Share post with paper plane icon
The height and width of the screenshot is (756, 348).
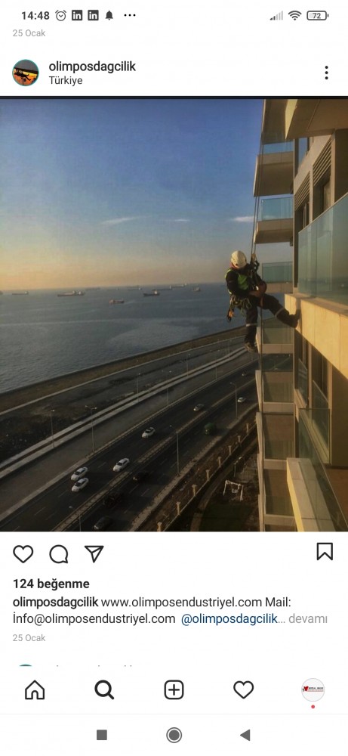coord(94,553)
